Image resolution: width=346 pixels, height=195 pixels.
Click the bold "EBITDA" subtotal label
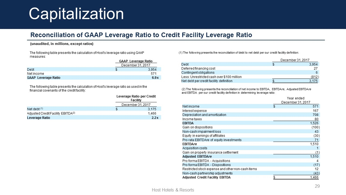[x=188, y=123]
